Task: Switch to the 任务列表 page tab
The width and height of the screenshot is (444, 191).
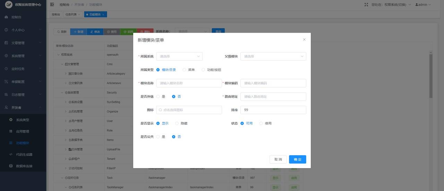Action: (x=73, y=15)
